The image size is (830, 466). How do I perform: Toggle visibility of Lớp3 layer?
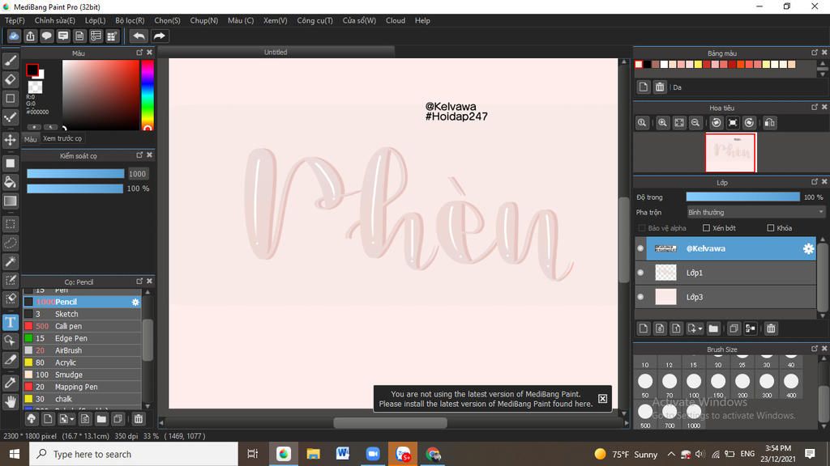point(640,297)
